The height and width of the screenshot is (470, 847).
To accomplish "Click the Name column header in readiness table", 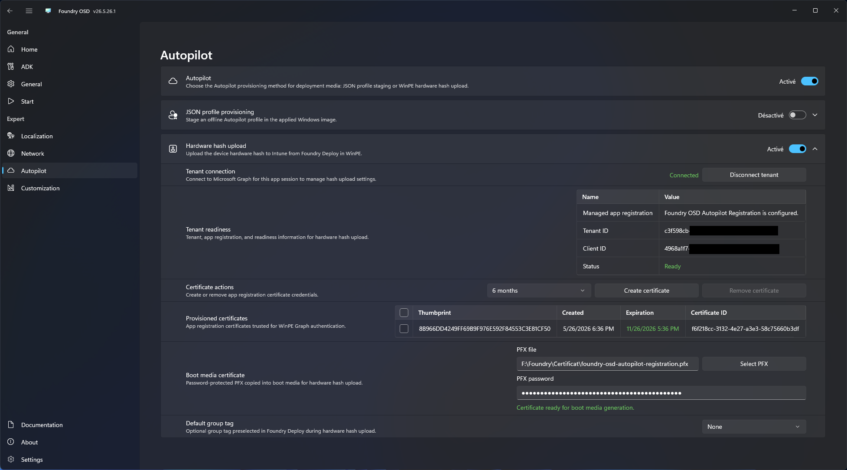I will [x=618, y=197].
